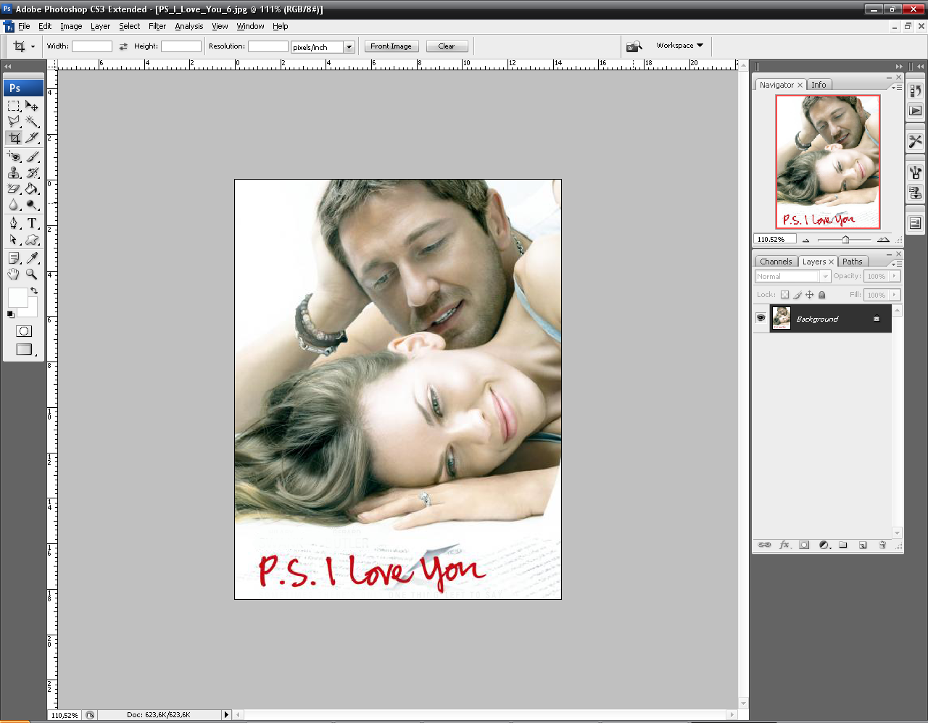Select the Rectangular Marquee tool

click(14, 106)
